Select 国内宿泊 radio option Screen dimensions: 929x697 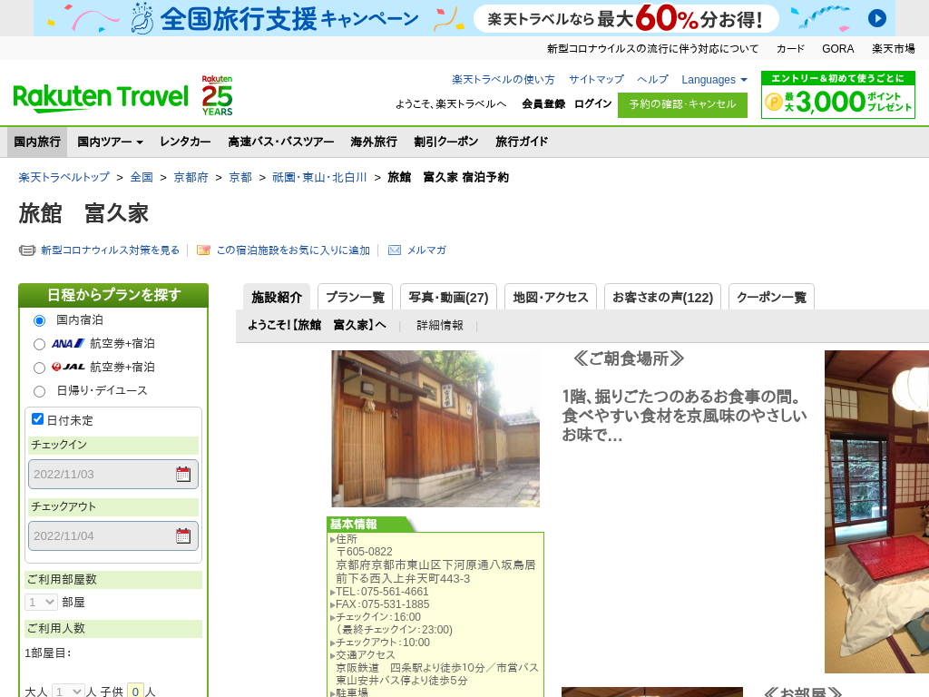tap(39, 320)
